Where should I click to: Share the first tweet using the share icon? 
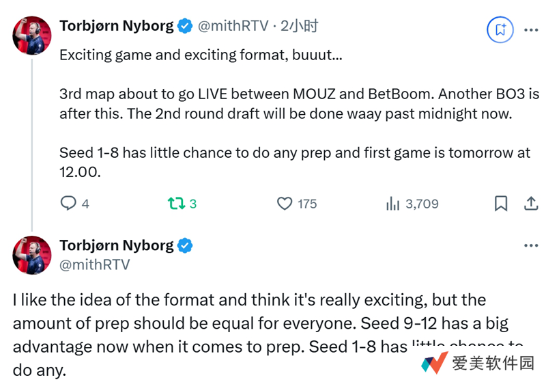[531, 204]
